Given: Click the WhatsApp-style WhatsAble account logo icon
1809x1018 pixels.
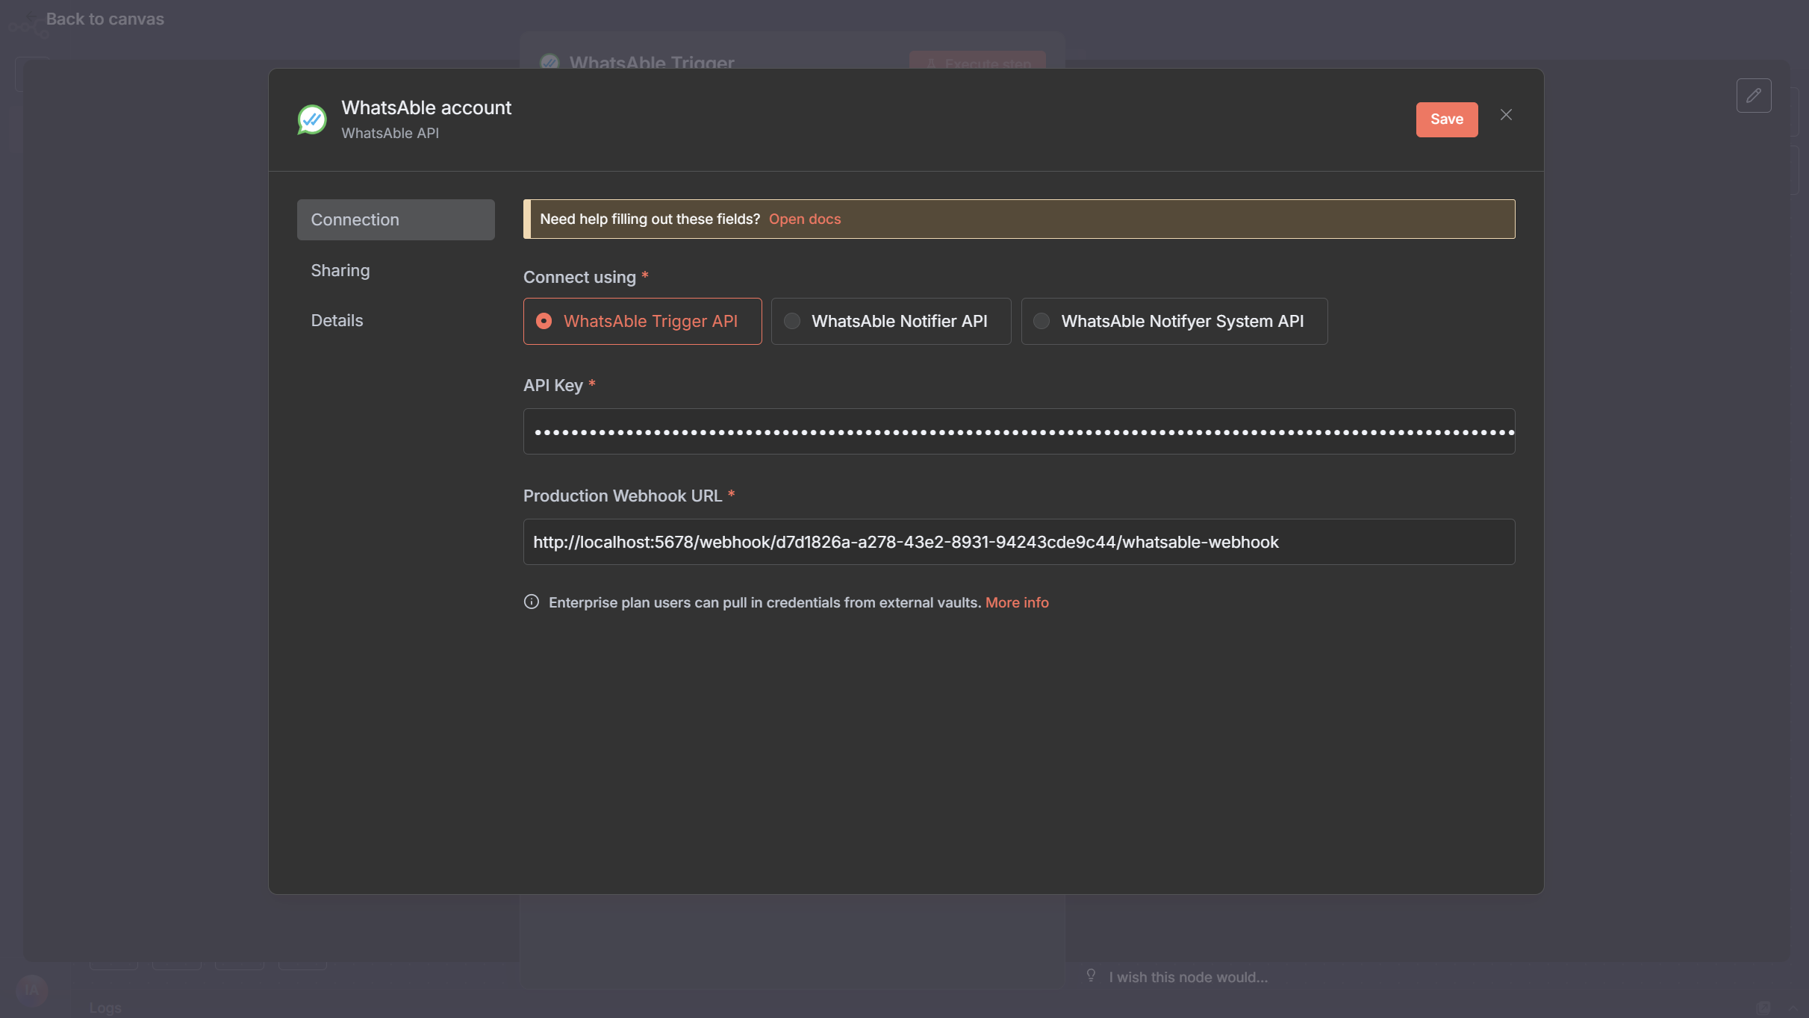Looking at the screenshot, I should pos(312,119).
